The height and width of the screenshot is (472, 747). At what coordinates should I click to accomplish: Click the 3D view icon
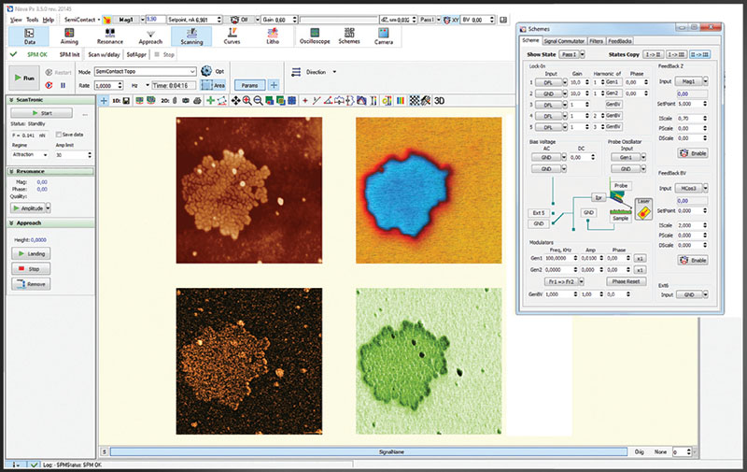[440, 100]
